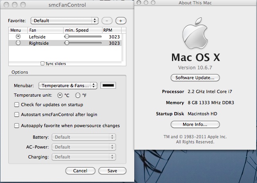Click the 2.2 GHz Intel Core i7 text
This screenshot has width=257, height=183.
(210, 91)
